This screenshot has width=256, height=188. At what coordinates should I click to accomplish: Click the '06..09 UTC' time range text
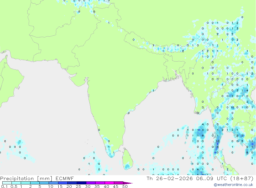212,178
